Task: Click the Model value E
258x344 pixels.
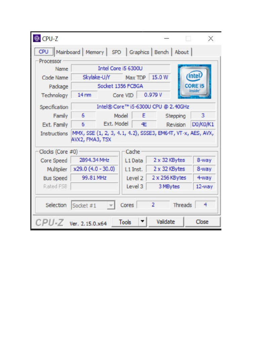Action: [x=144, y=116]
